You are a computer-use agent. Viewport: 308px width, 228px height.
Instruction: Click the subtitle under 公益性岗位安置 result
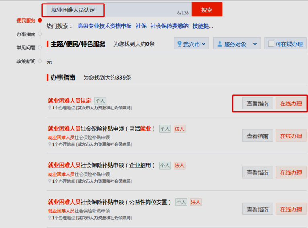pyautogui.click(x=79, y=211)
